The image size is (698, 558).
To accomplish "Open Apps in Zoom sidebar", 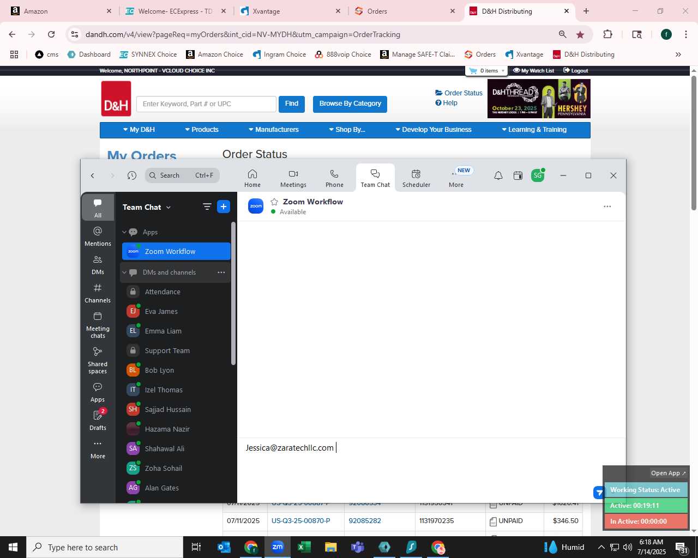I will coord(98,392).
